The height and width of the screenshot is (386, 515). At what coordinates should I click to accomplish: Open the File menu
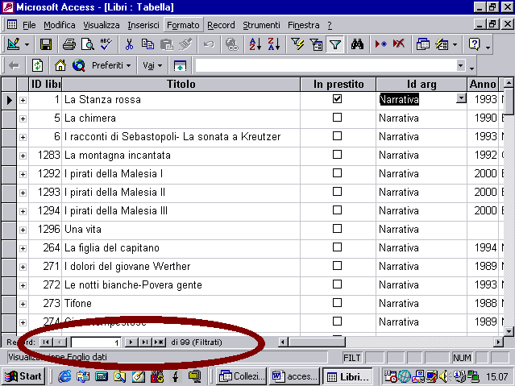point(29,25)
